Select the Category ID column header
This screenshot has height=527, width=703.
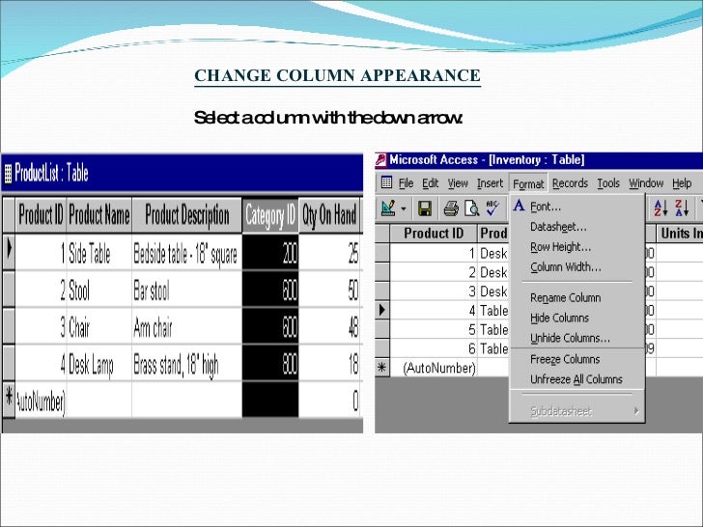(270, 215)
